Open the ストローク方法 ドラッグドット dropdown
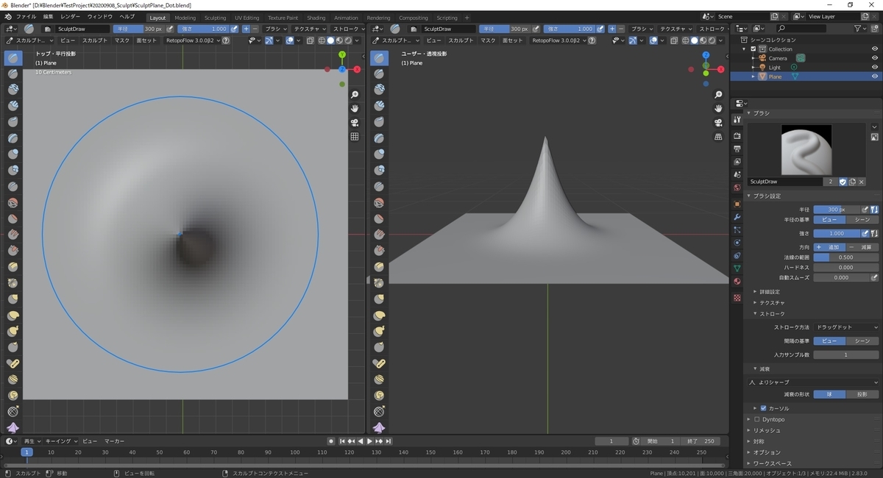 [846, 327]
